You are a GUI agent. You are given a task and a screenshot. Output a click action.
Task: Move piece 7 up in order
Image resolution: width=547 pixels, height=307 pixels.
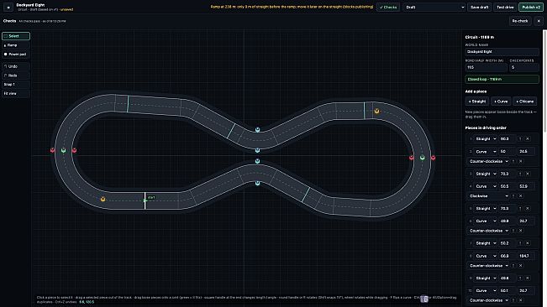520,243
